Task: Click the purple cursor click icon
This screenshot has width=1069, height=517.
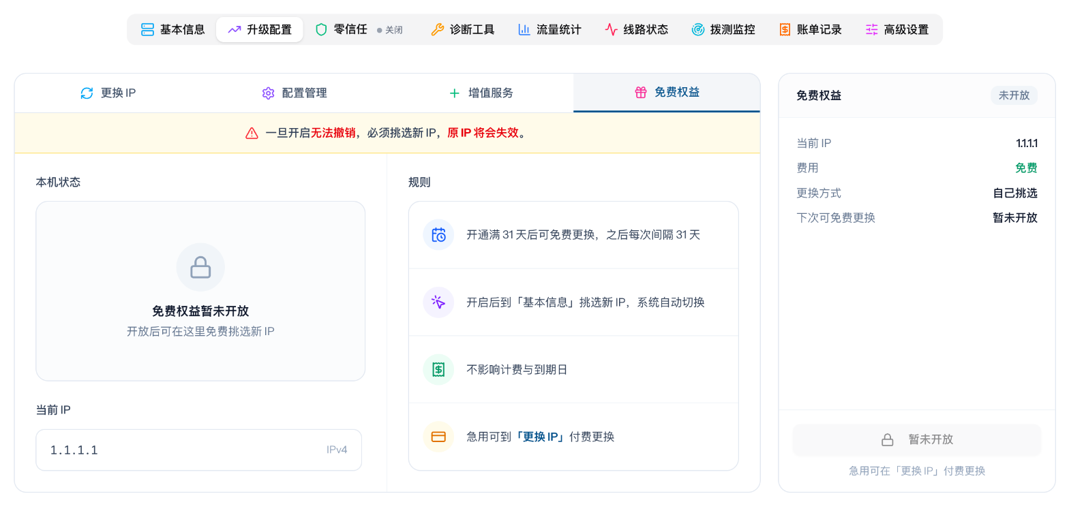Action: coord(438,302)
